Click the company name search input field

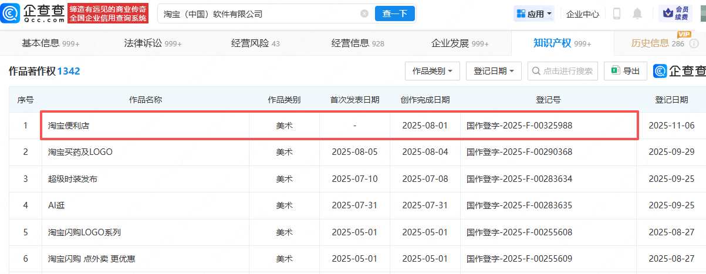pos(258,13)
